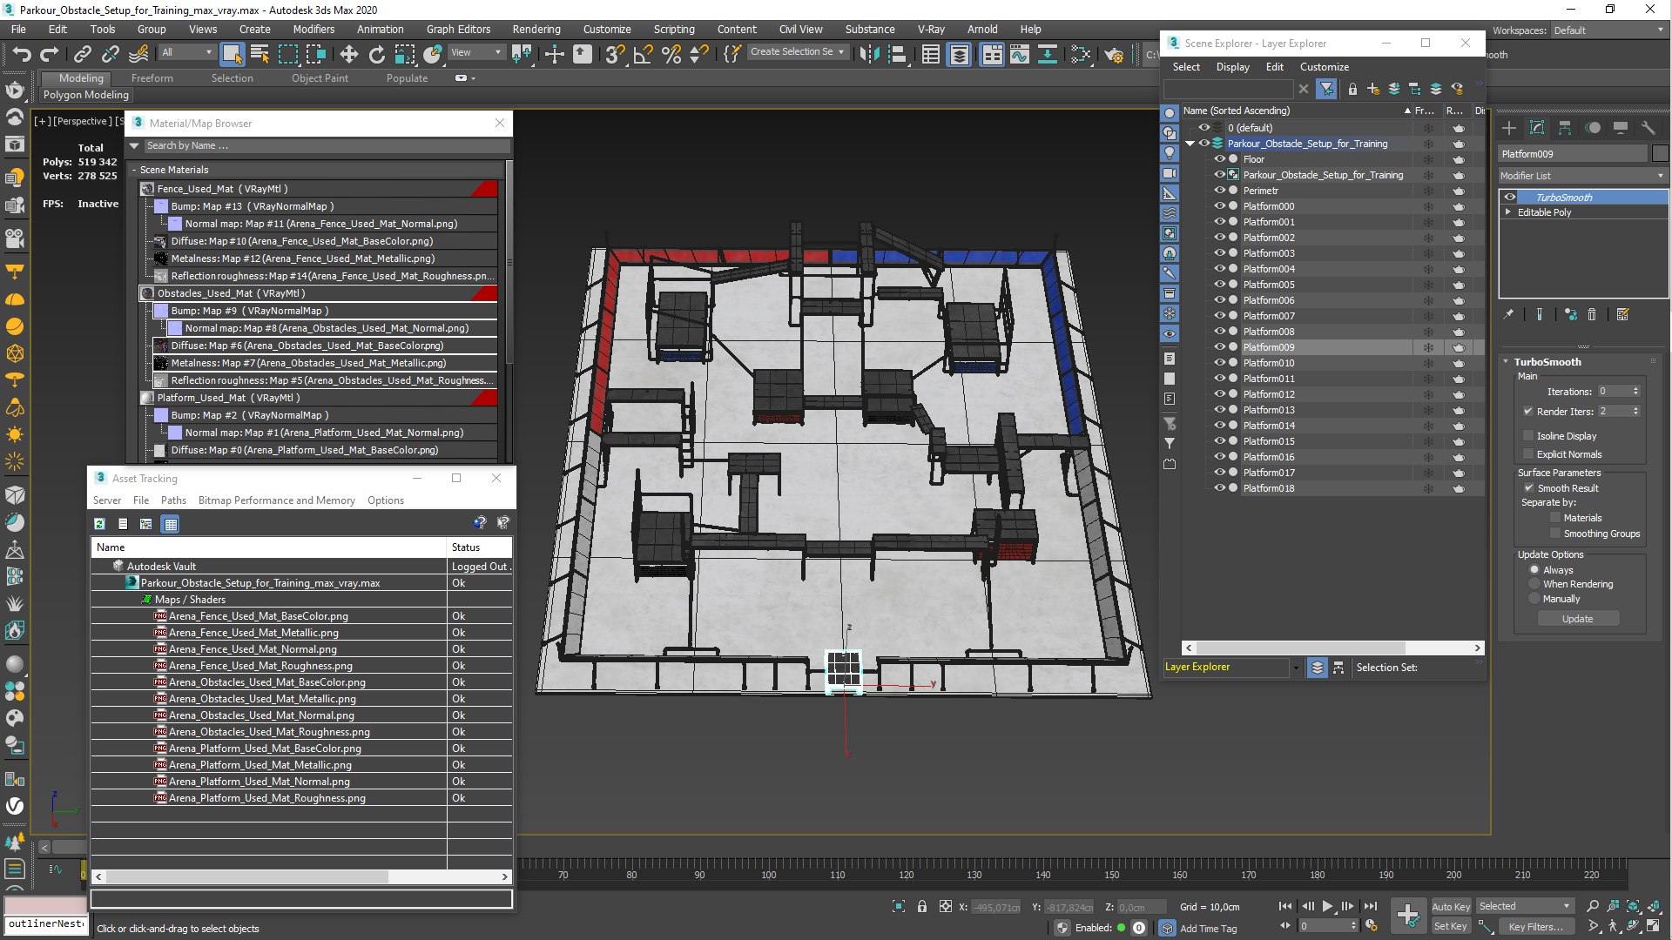Click the Go to End playback button
Viewport: 1672px width, 940px height.
pos(1370,906)
